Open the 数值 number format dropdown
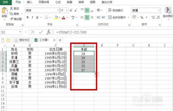Image resolution: width=173 pixels, height=111 pixels. pyautogui.click(x=159, y=10)
